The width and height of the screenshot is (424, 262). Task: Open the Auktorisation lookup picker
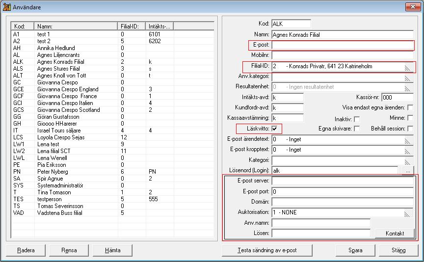(407, 214)
